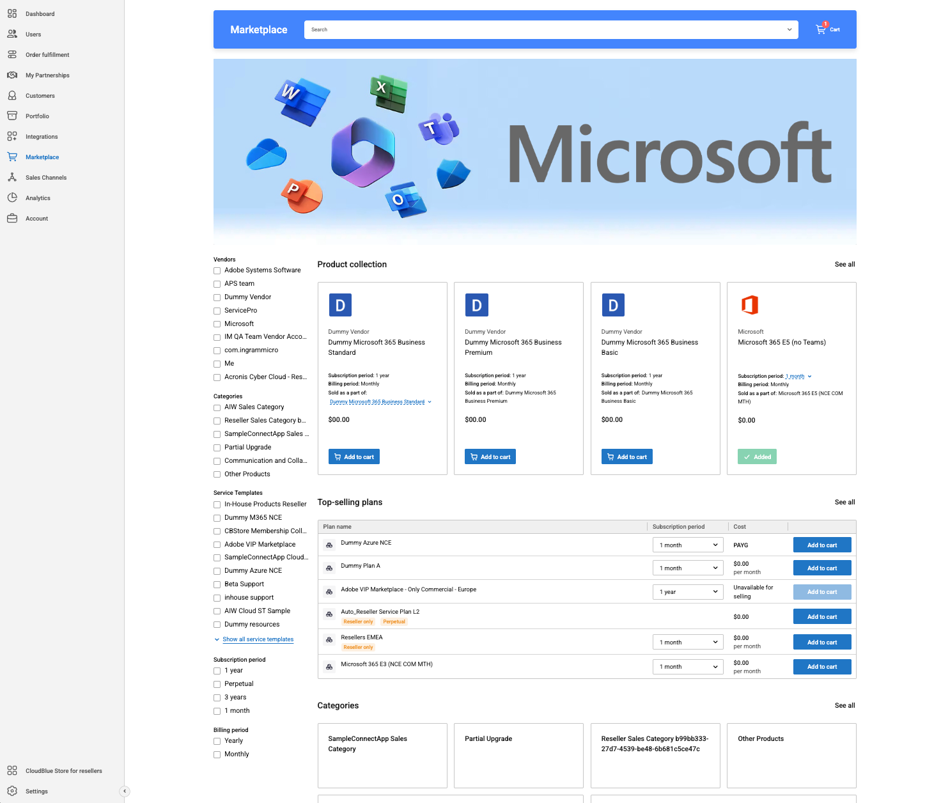
Task: Open the search field dropdown chevron
Action: [789, 29]
